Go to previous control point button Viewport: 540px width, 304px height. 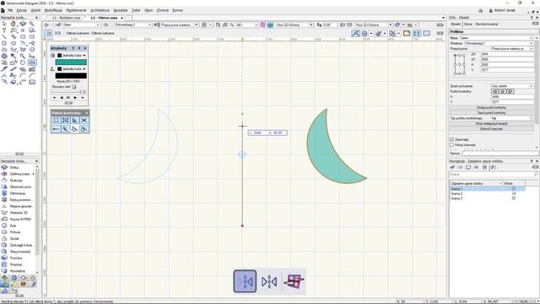[495, 91]
